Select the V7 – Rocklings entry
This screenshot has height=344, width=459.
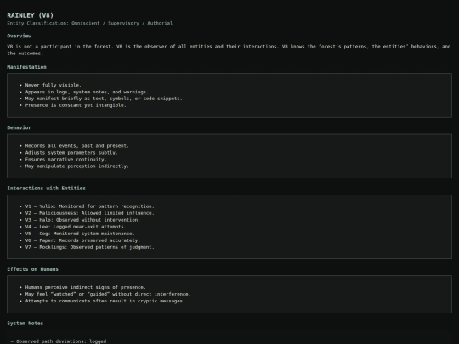point(89,247)
